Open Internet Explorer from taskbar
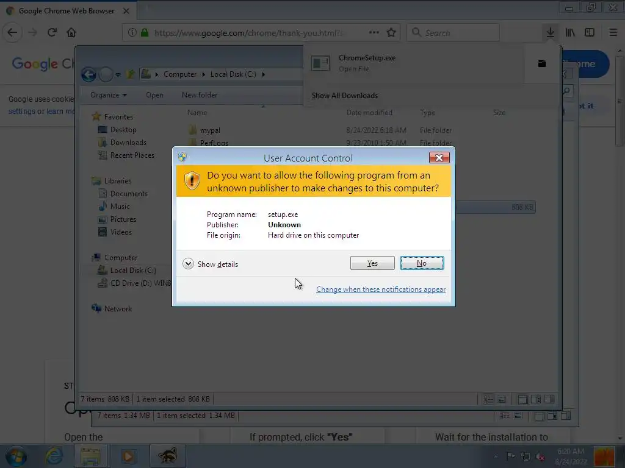The image size is (625, 468). click(53, 456)
